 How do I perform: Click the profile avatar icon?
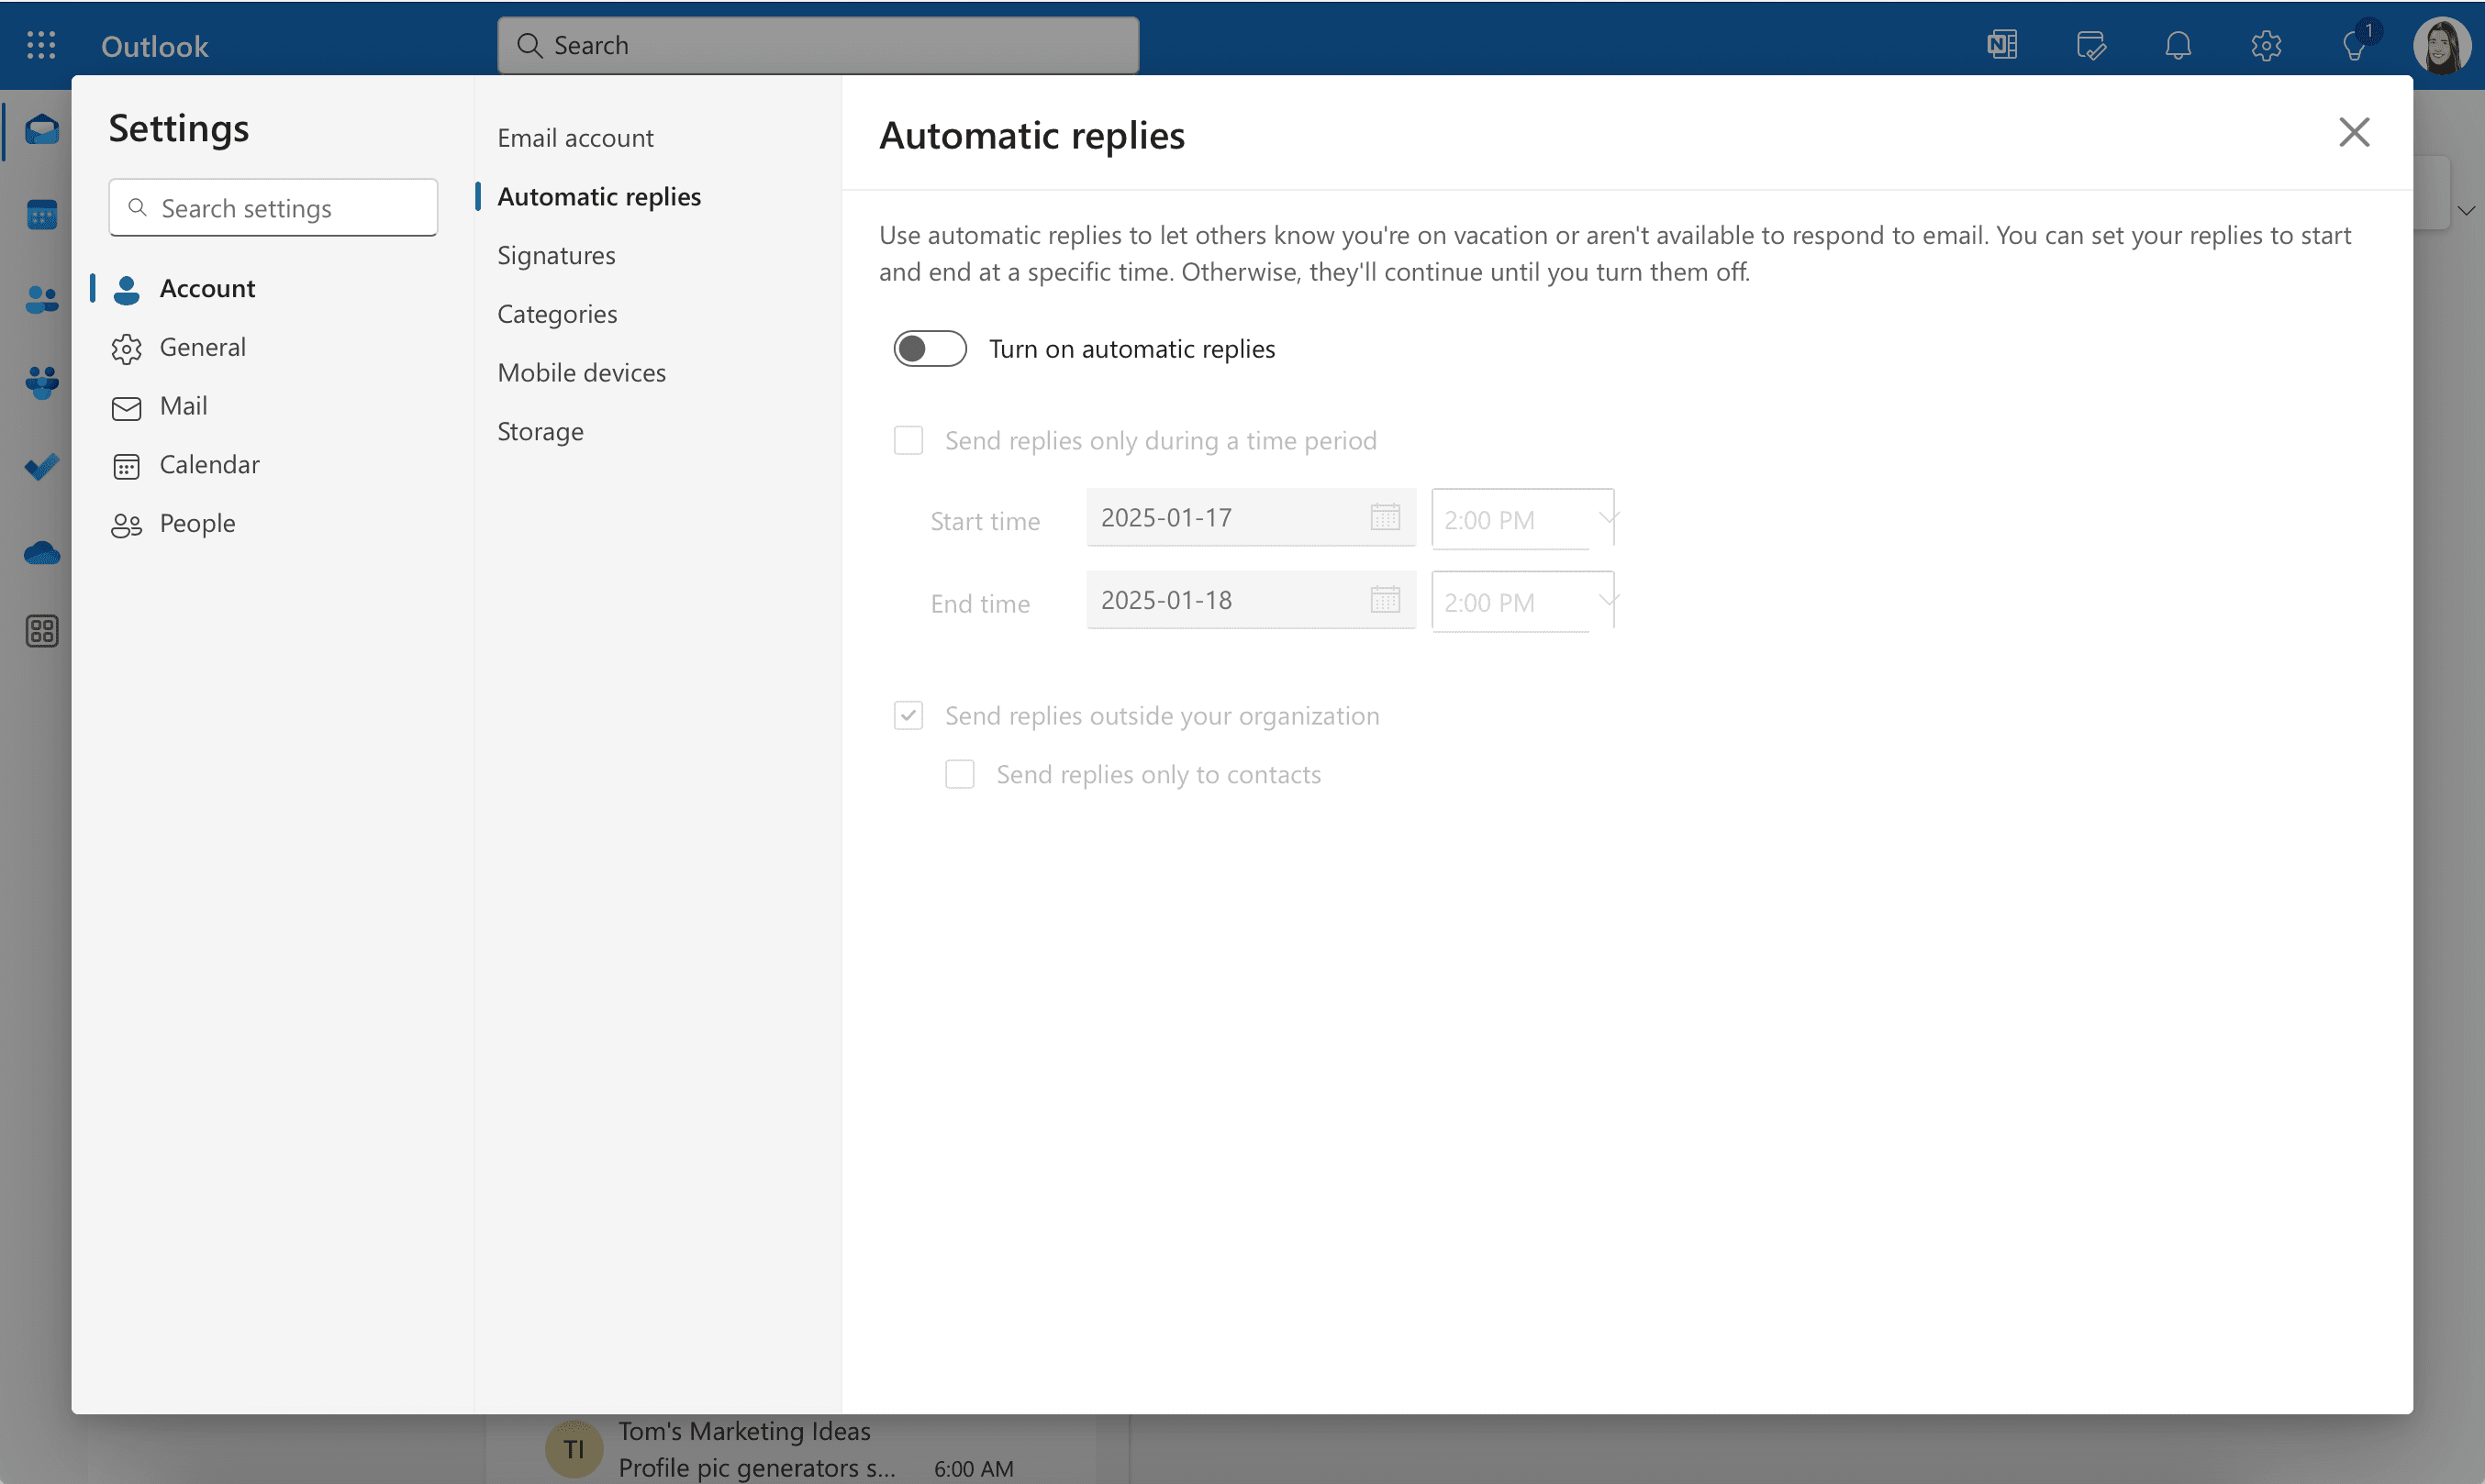pyautogui.click(x=2439, y=44)
